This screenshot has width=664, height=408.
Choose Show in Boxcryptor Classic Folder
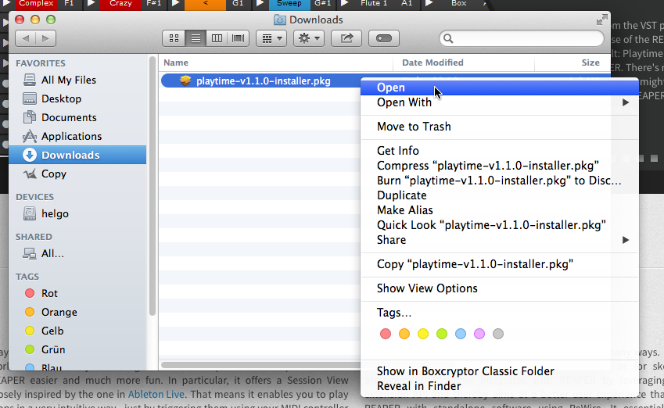coord(499,371)
